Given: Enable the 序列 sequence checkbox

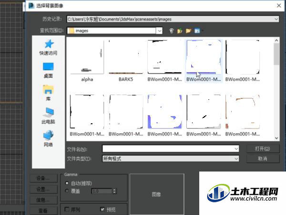Looking at the screenshot, I should pos(67,209).
